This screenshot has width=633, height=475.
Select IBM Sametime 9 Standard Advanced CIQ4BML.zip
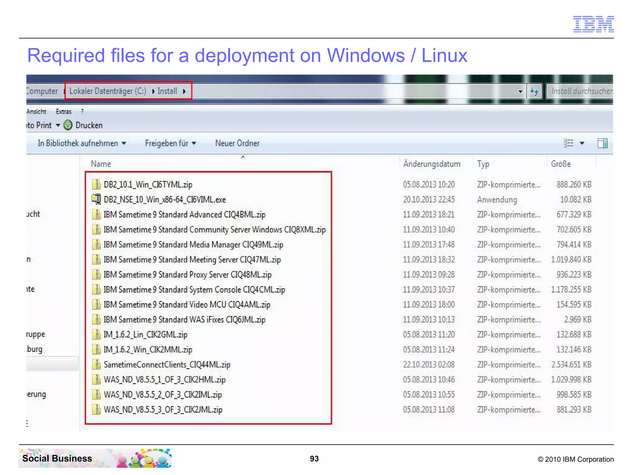(185, 215)
